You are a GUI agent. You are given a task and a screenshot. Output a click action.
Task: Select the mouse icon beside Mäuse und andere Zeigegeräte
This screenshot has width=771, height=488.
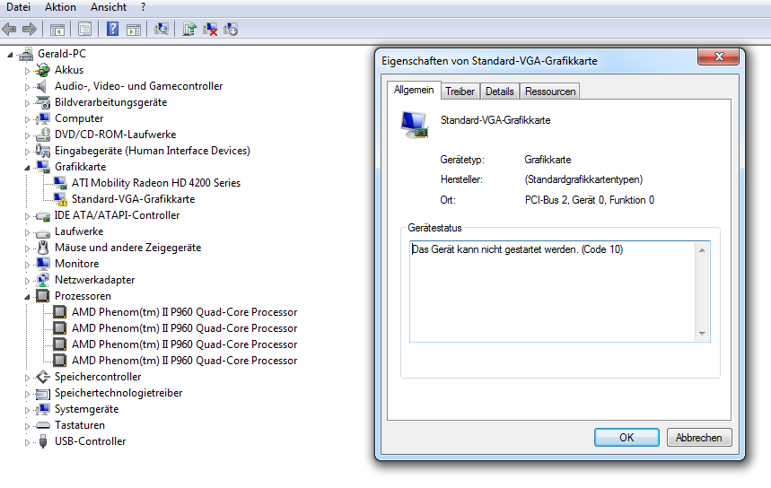(43, 248)
